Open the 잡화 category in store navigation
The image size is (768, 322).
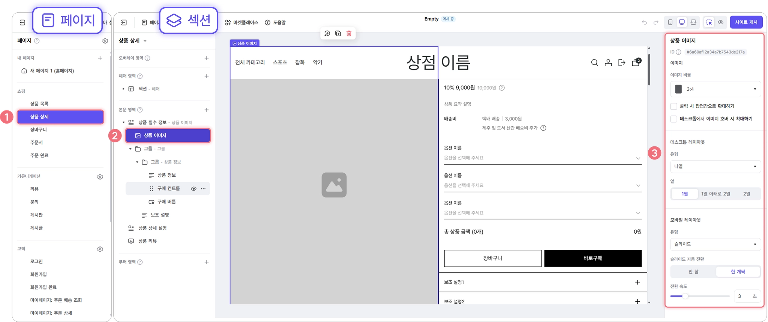300,63
